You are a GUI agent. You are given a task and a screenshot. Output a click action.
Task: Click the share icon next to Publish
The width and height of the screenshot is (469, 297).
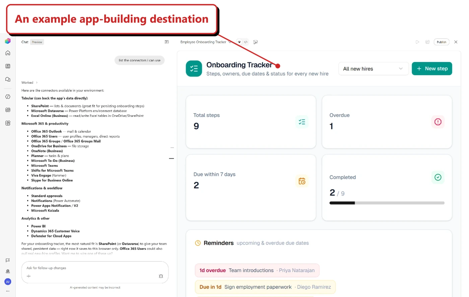(x=427, y=42)
